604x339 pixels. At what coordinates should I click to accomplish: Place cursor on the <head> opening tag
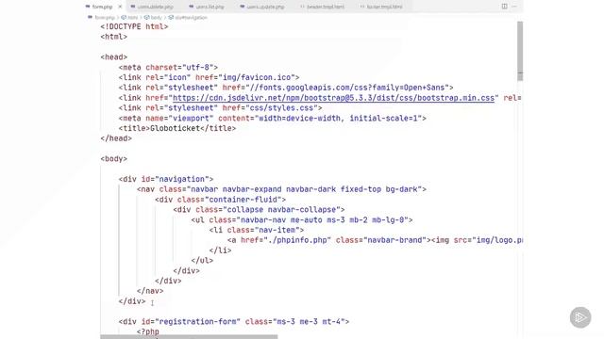tap(113, 56)
